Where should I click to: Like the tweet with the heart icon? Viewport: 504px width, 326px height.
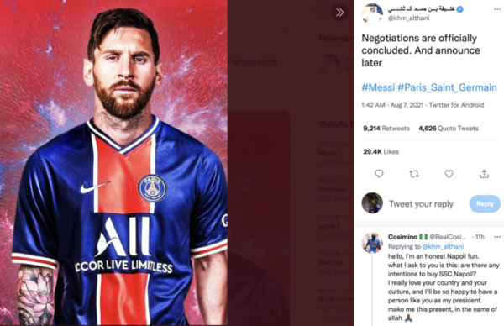(449, 174)
